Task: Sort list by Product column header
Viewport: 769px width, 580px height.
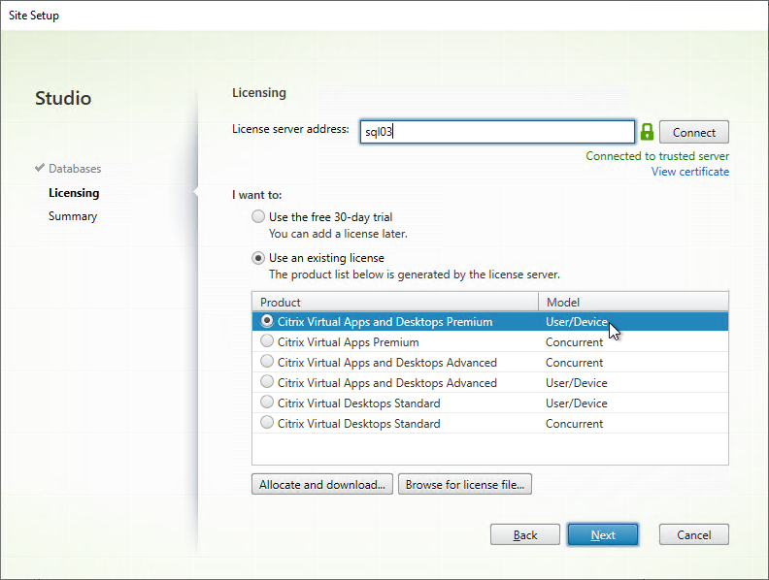Action: tap(395, 302)
